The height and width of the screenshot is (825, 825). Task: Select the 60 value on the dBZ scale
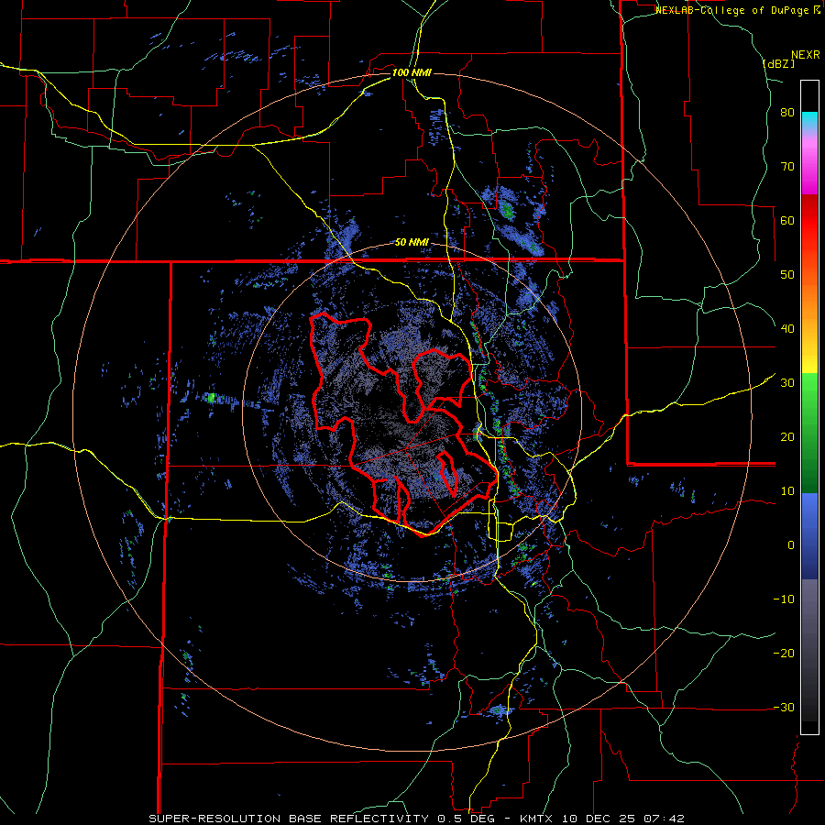click(787, 220)
